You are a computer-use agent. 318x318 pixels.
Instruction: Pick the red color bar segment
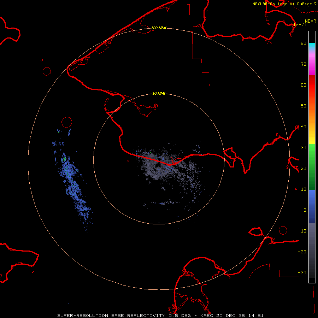click(312, 85)
